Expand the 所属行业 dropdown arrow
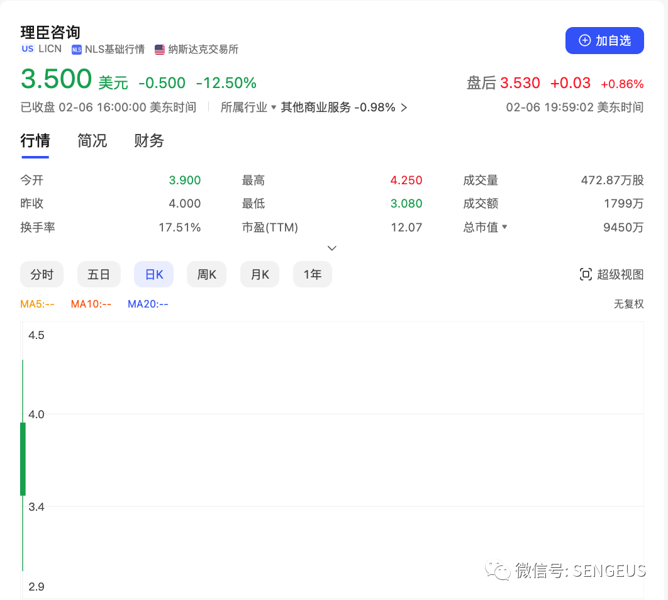 [x=274, y=108]
